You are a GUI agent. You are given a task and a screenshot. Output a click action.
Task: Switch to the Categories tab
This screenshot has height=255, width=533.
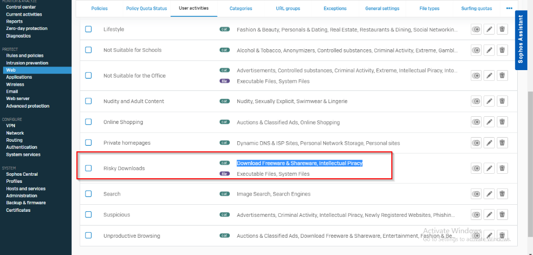241,9
